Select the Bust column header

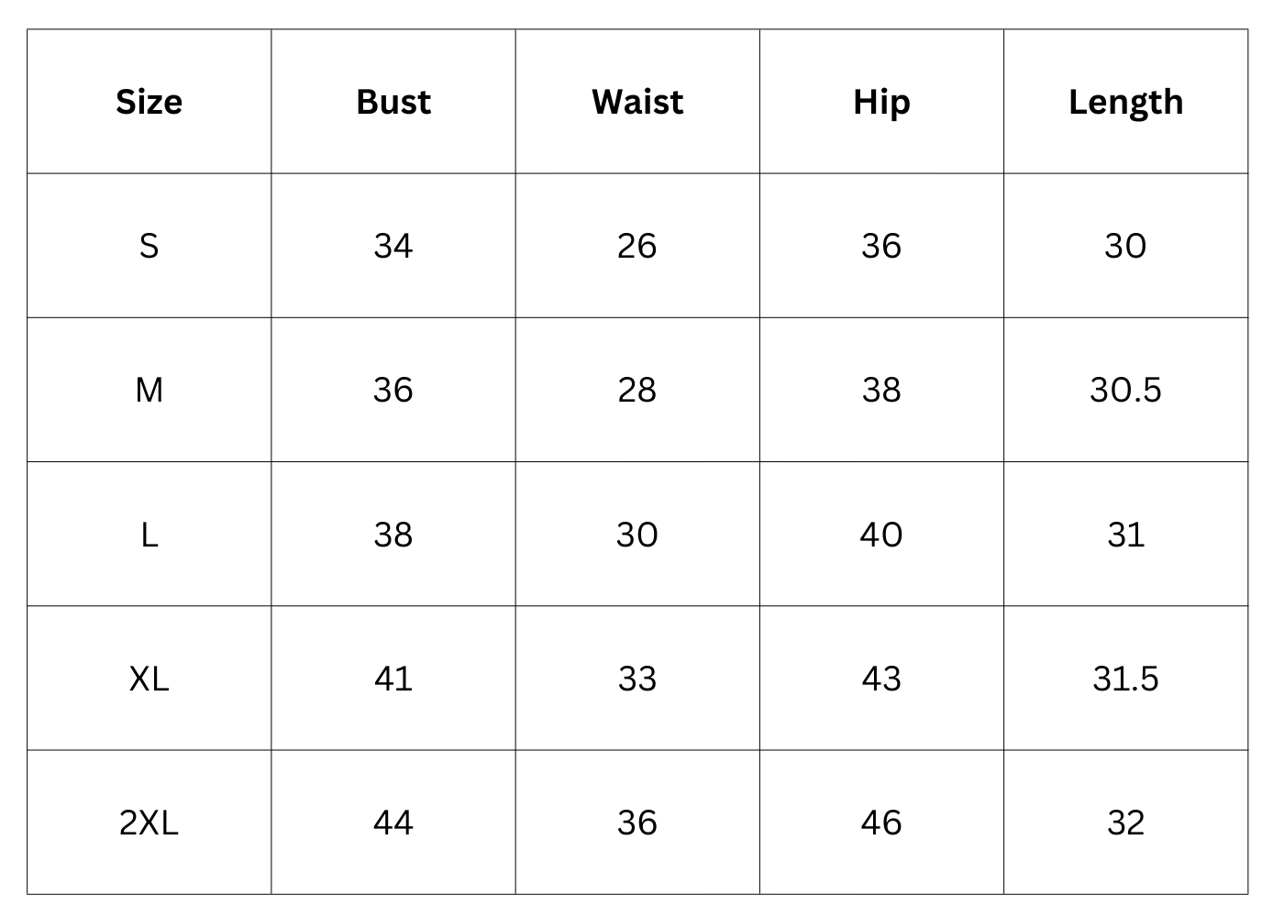point(393,102)
